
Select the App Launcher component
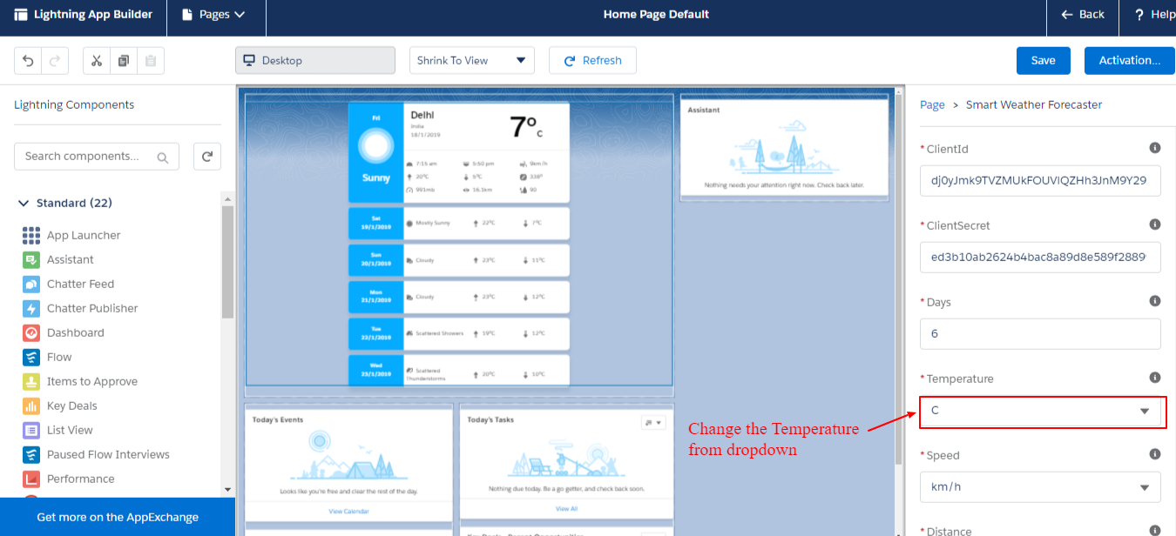(x=83, y=235)
